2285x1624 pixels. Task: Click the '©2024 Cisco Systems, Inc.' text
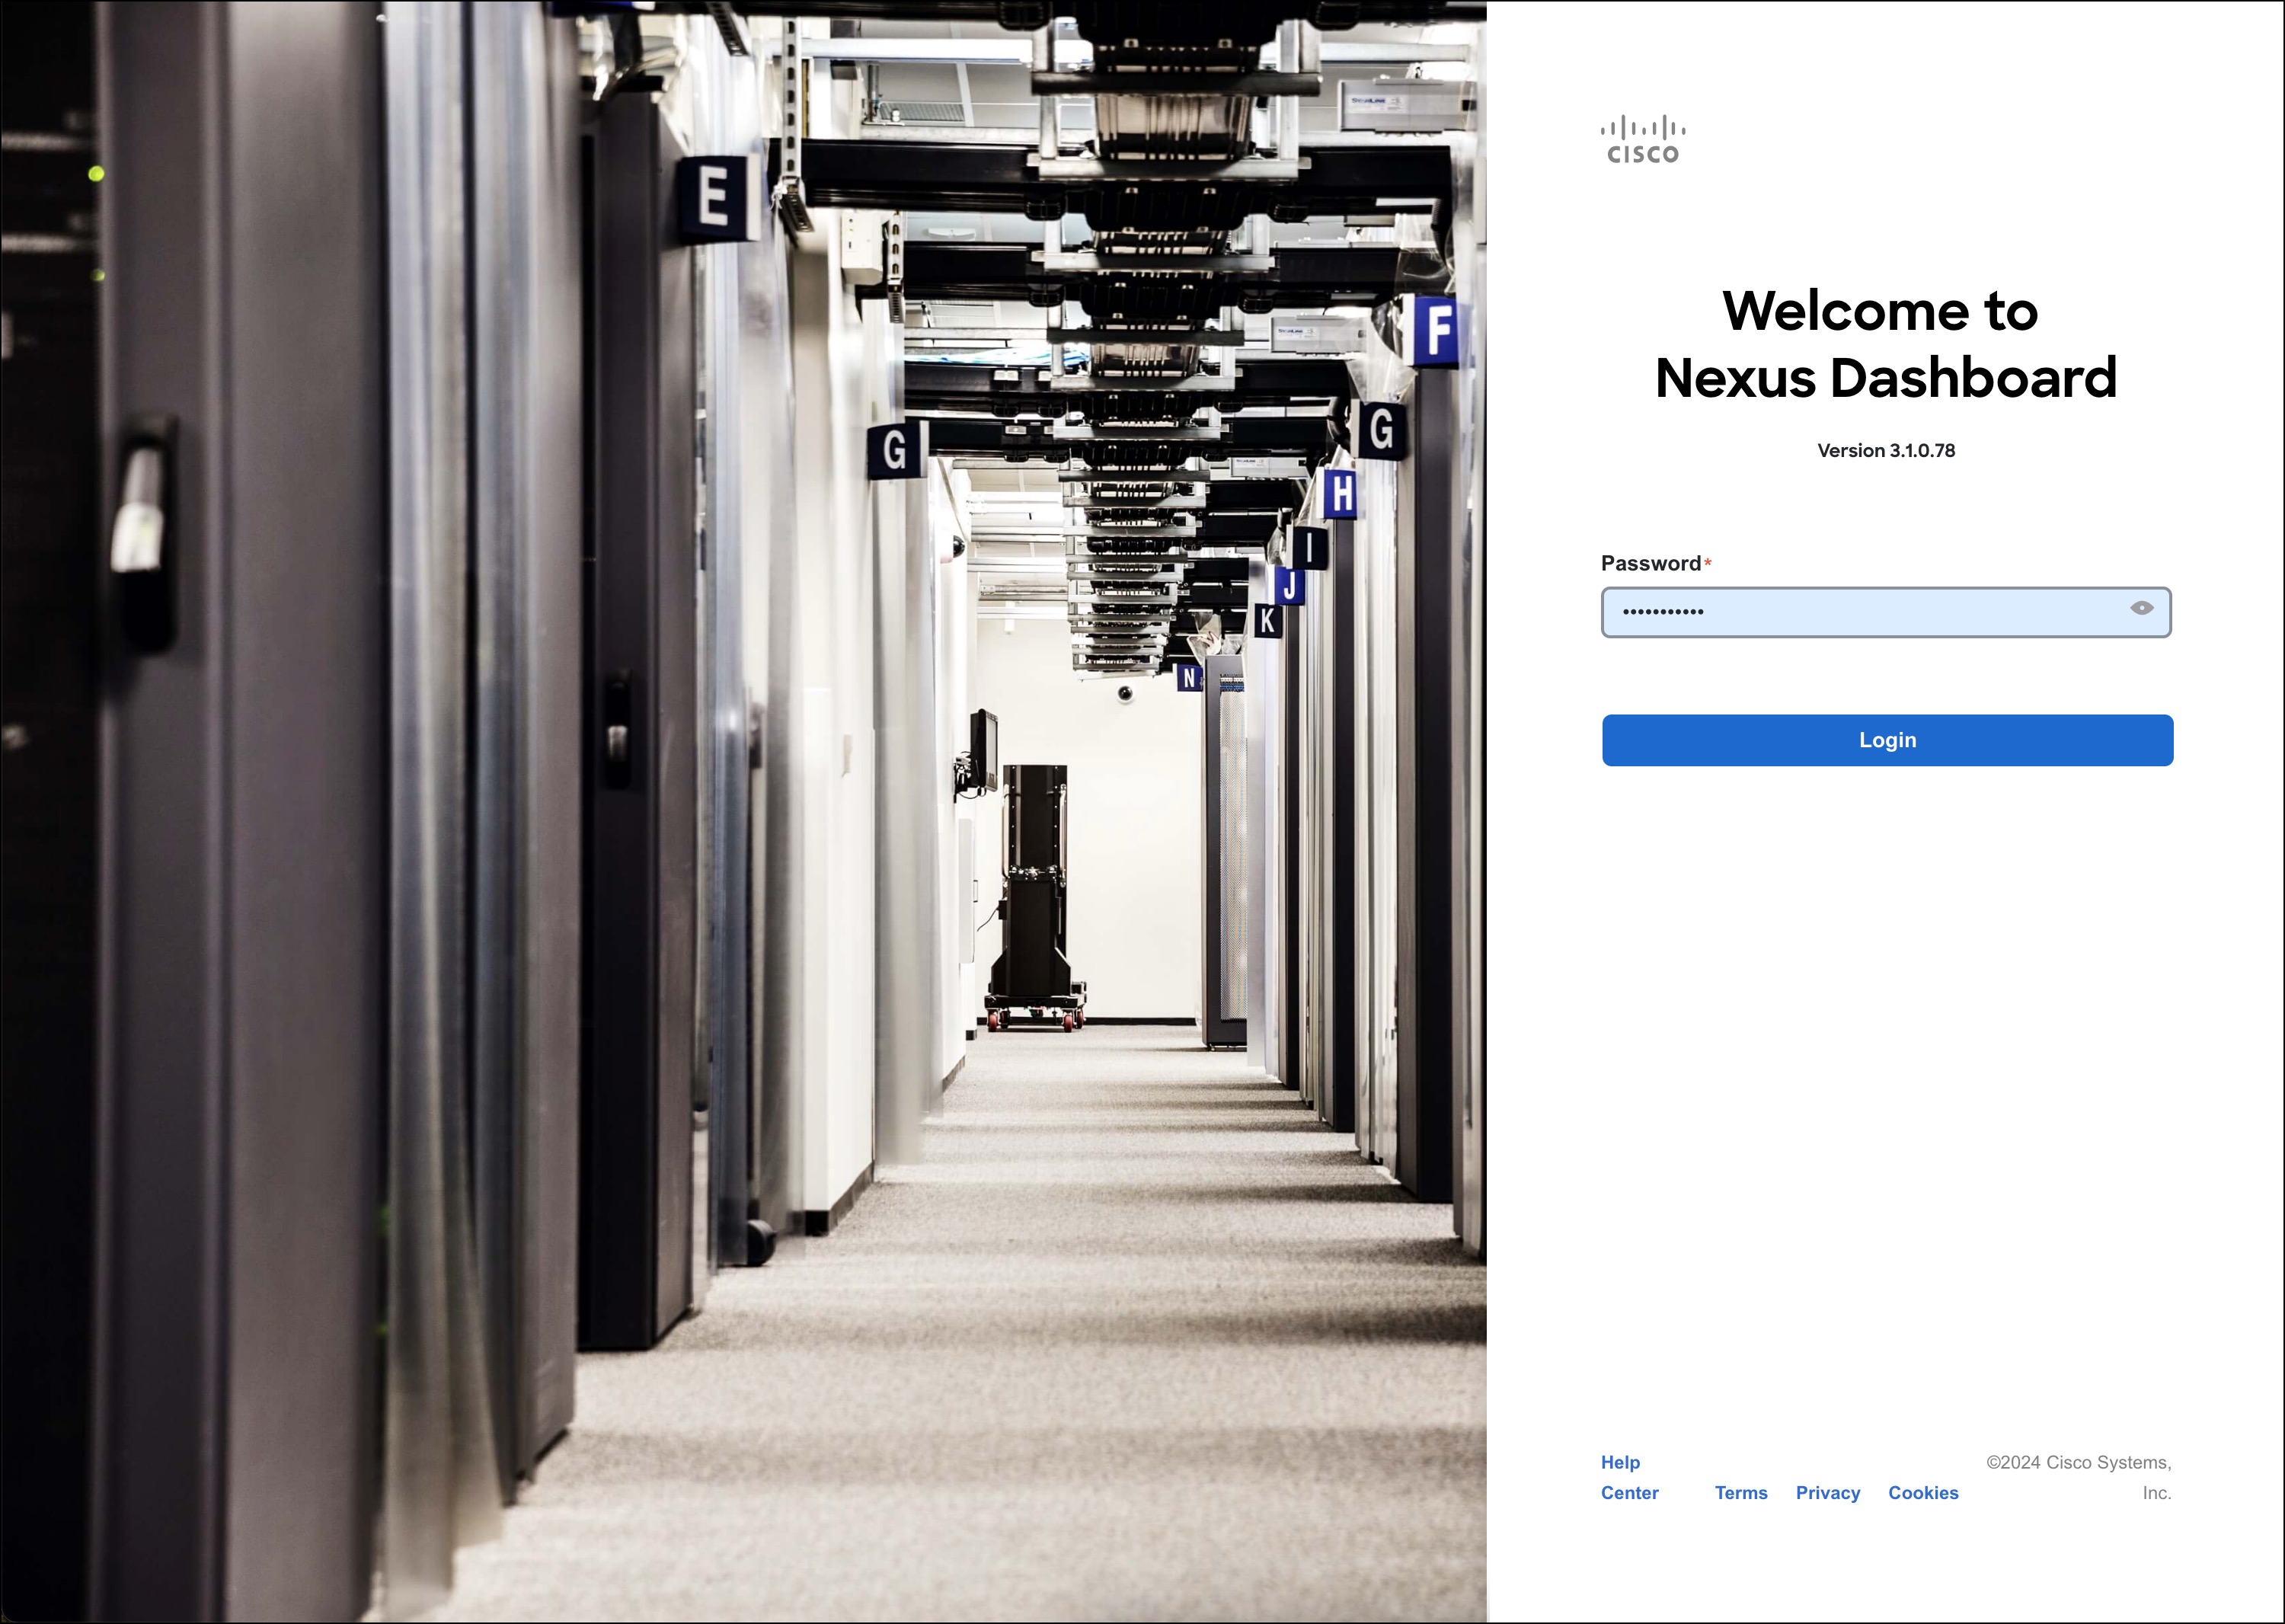(x=2078, y=1477)
